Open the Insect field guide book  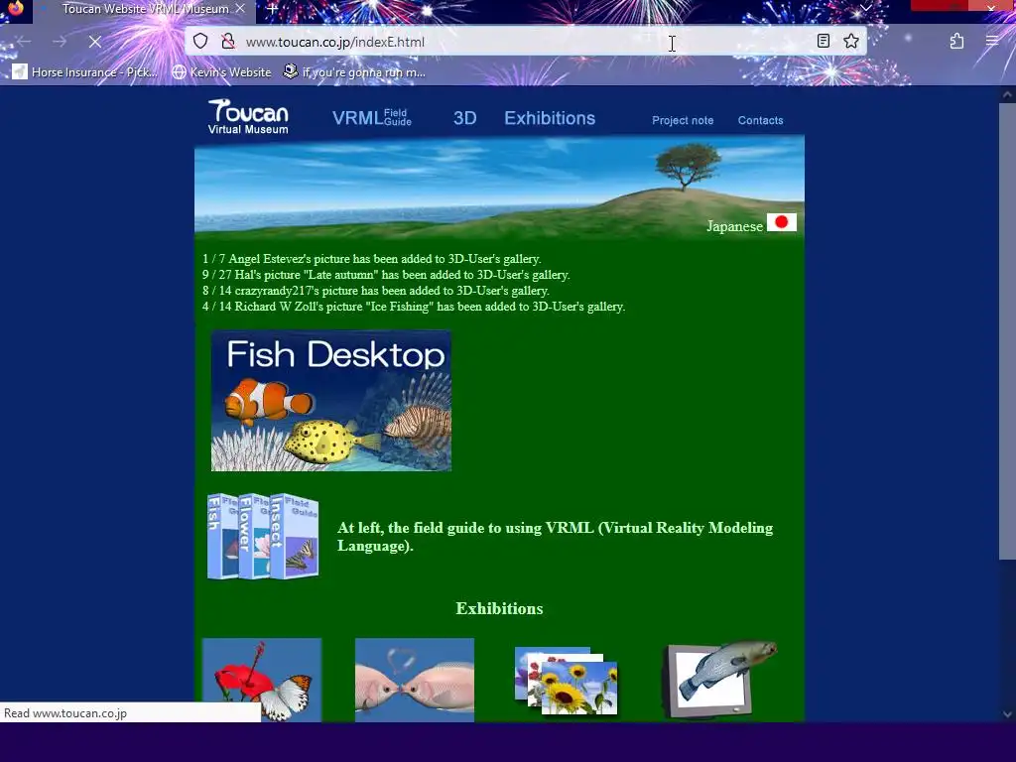pyautogui.click(x=294, y=535)
